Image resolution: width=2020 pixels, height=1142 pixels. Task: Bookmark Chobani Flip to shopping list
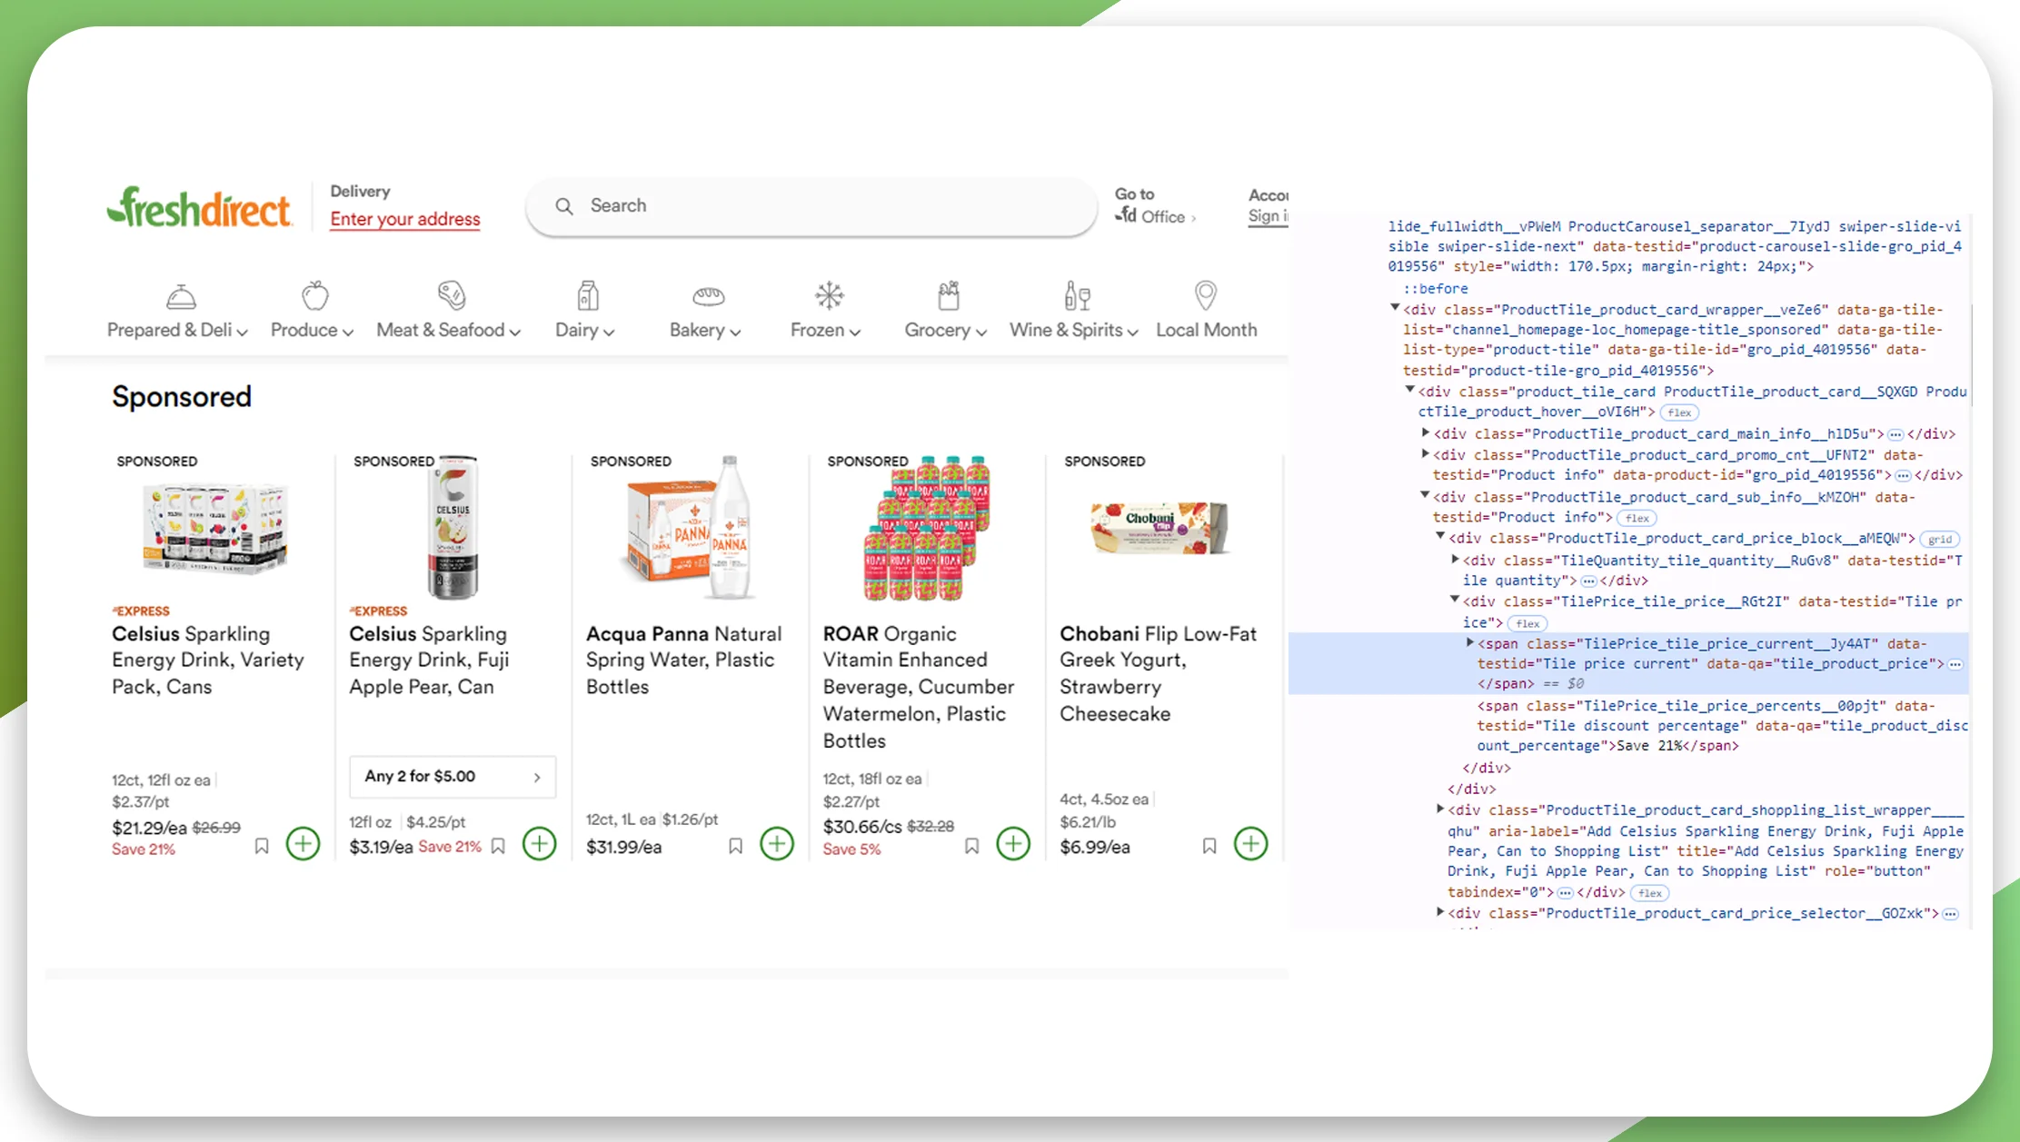tap(1209, 846)
